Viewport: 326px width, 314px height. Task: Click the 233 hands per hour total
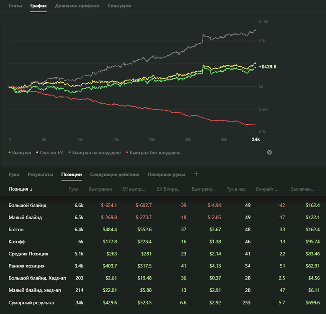tap(246, 303)
